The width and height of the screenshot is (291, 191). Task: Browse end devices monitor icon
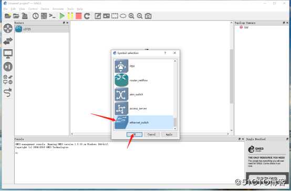tap(8, 54)
